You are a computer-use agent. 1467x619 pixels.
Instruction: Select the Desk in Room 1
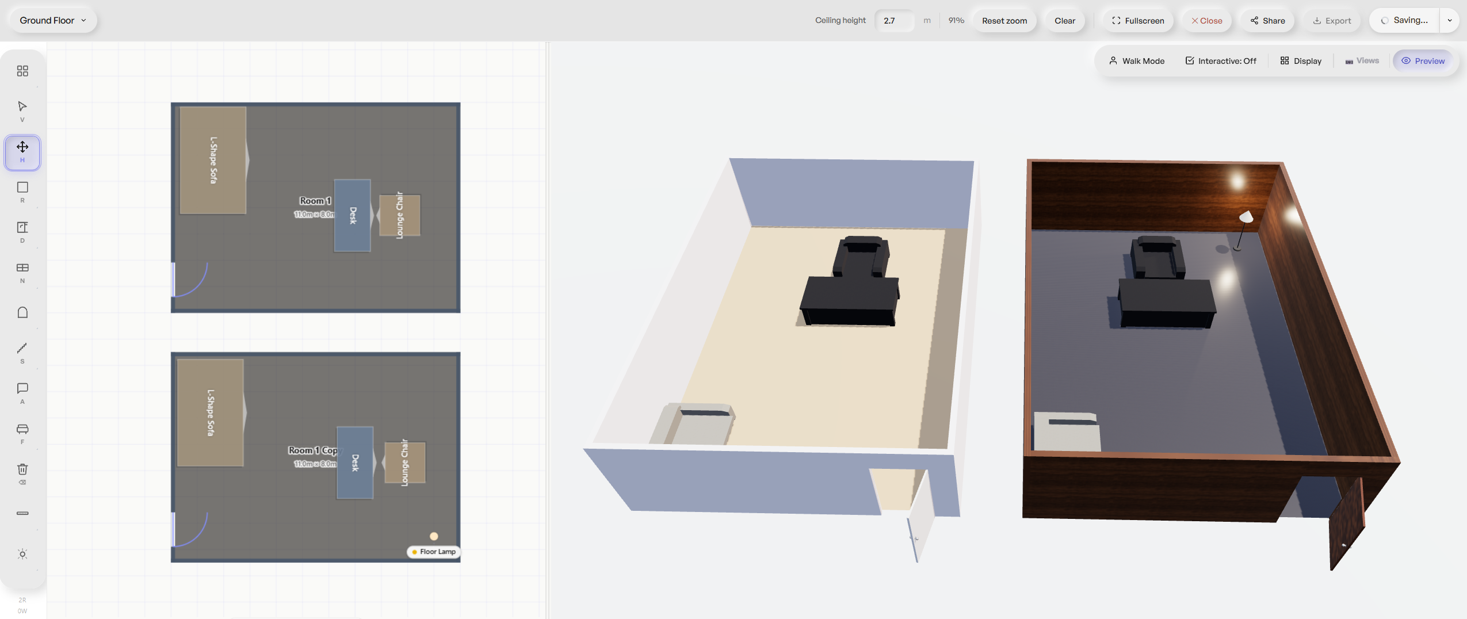[x=353, y=216]
